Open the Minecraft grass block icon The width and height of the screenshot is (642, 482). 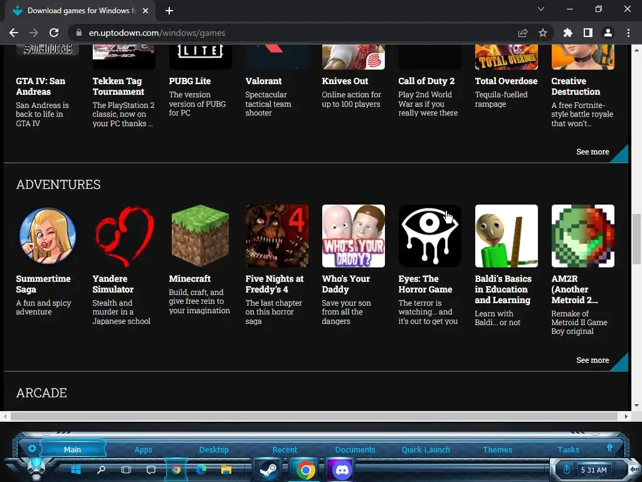tap(200, 236)
